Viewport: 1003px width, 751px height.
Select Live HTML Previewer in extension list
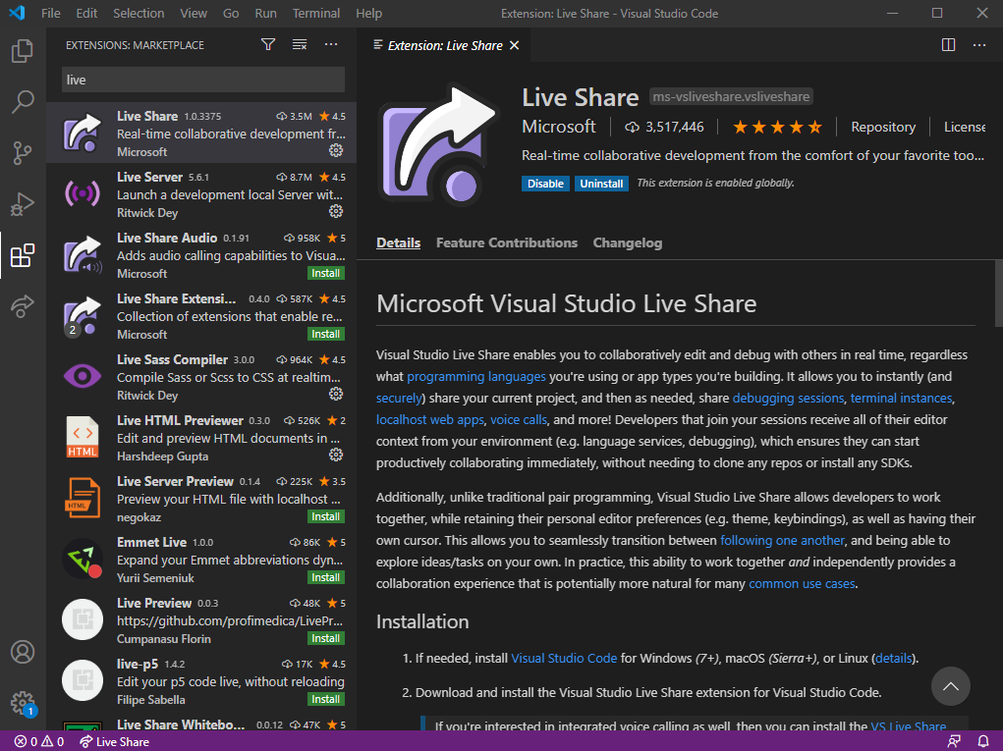(x=201, y=437)
